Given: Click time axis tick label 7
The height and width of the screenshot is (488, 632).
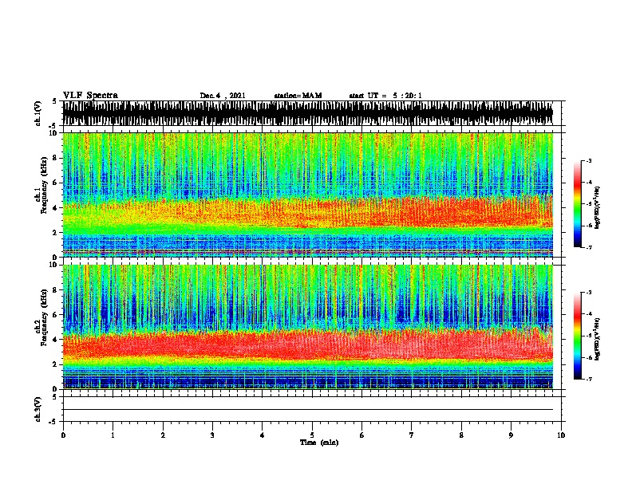Looking at the screenshot, I should (412, 435).
